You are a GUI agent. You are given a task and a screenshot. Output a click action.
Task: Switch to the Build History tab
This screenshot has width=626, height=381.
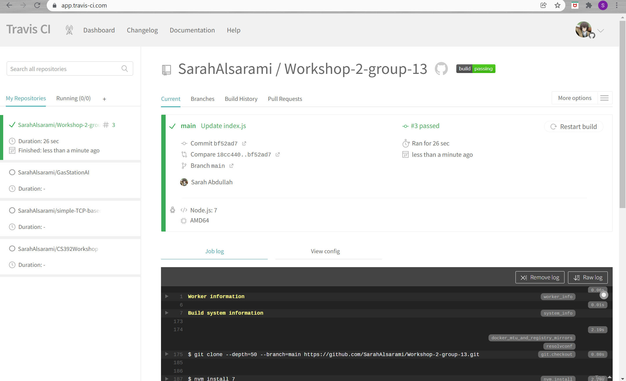pyautogui.click(x=241, y=99)
